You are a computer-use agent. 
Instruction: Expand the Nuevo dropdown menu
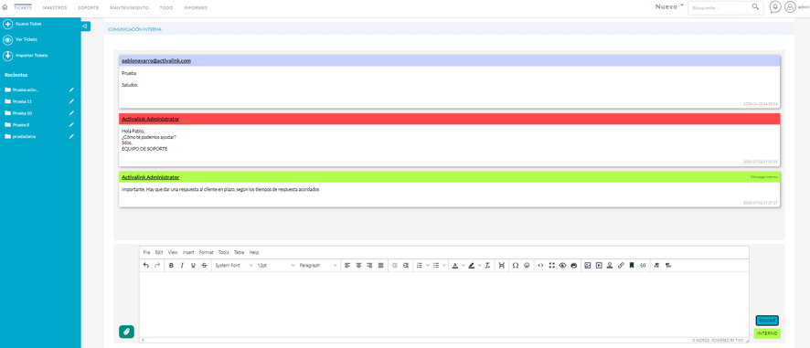(x=669, y=6)
